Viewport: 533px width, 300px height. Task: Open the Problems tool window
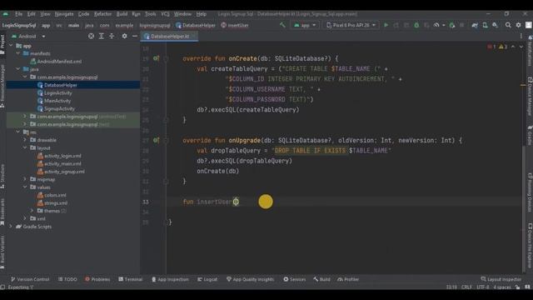(x=97, y=279)
